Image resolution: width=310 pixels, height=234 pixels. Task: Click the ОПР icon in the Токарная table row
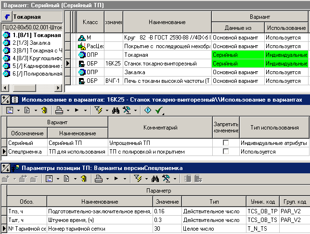click(81, 55)
